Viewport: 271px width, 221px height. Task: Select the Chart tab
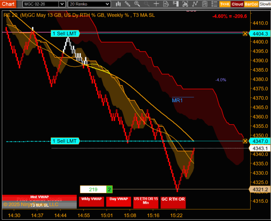click(8, 4)
